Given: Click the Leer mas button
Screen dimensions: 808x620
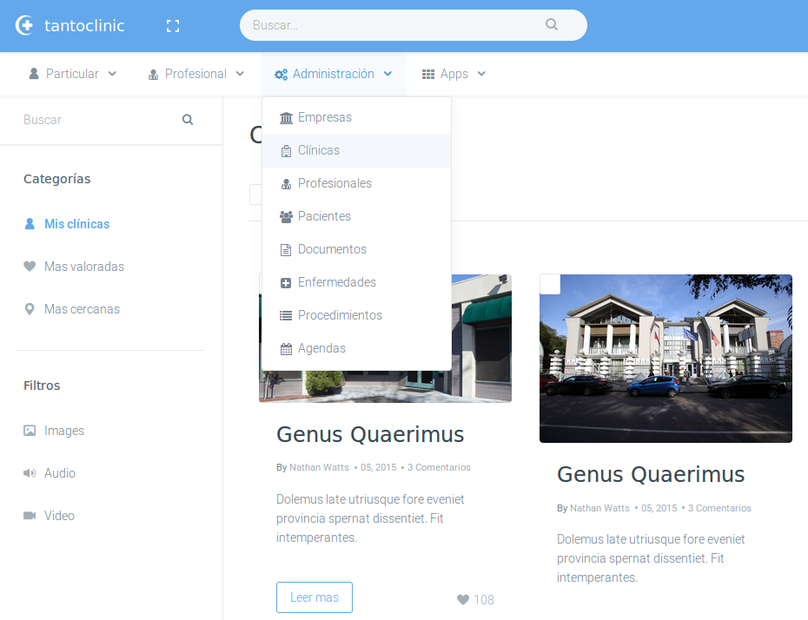Looking at the screenshot, I should tap(315, 597).
